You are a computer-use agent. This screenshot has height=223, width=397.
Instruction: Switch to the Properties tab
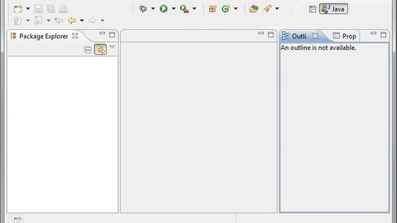[345, 36]
